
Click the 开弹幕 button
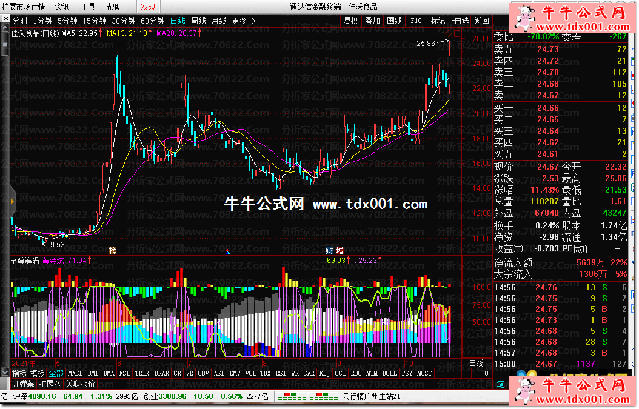click(x=23, y=384)
